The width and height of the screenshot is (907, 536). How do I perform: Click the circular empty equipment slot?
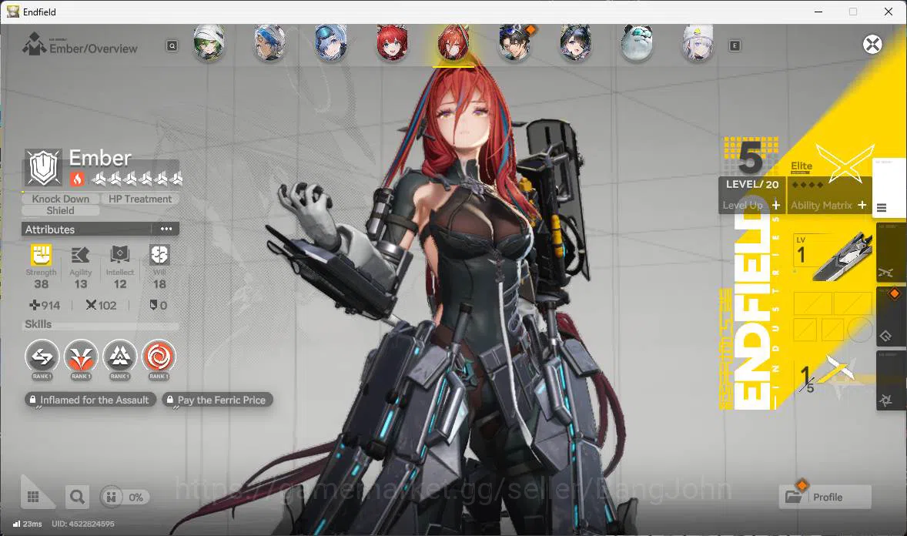pos(860,330)
